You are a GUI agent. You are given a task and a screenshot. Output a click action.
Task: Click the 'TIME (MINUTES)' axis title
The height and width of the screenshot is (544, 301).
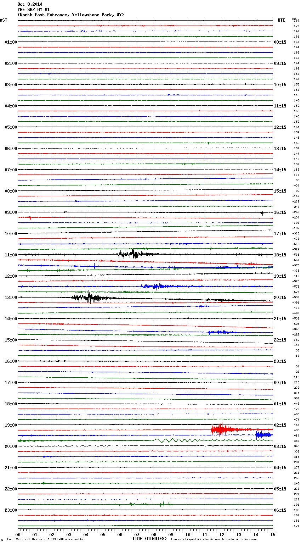[149, 539]
